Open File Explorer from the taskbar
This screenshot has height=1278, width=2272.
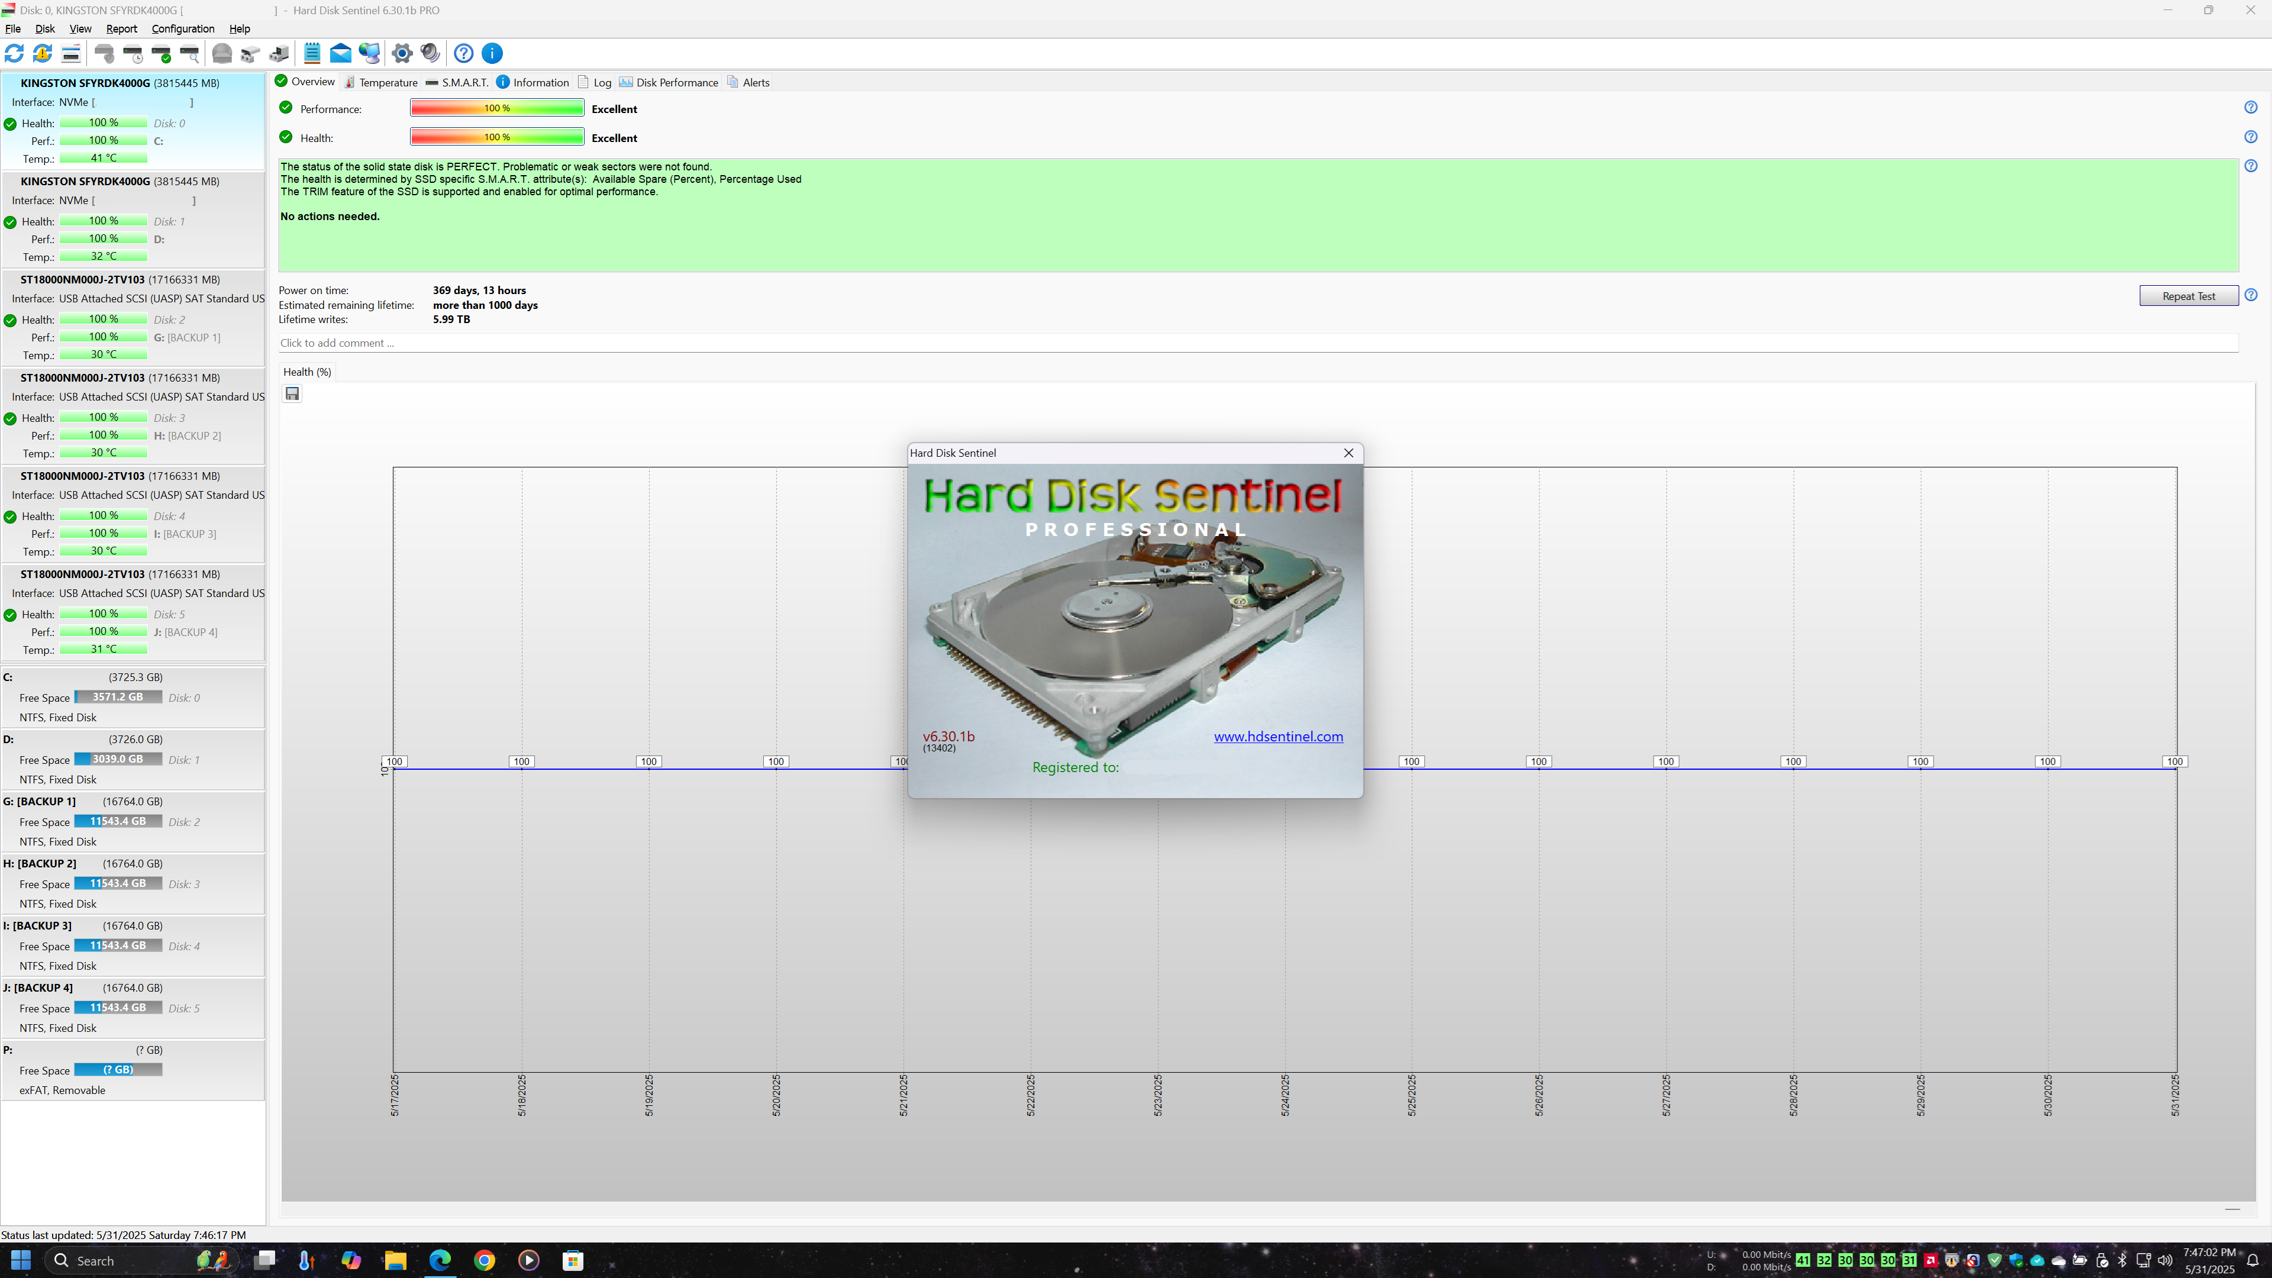395,1260
